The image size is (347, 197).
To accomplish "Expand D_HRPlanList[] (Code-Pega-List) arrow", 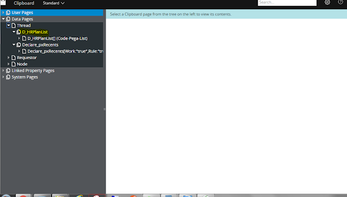I will [x=19, y=39].
